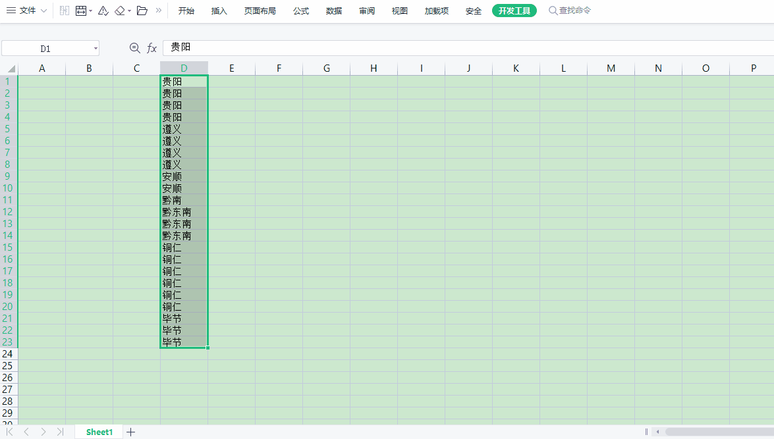
Task: Select row 24 header
Action: click(7, 353)
